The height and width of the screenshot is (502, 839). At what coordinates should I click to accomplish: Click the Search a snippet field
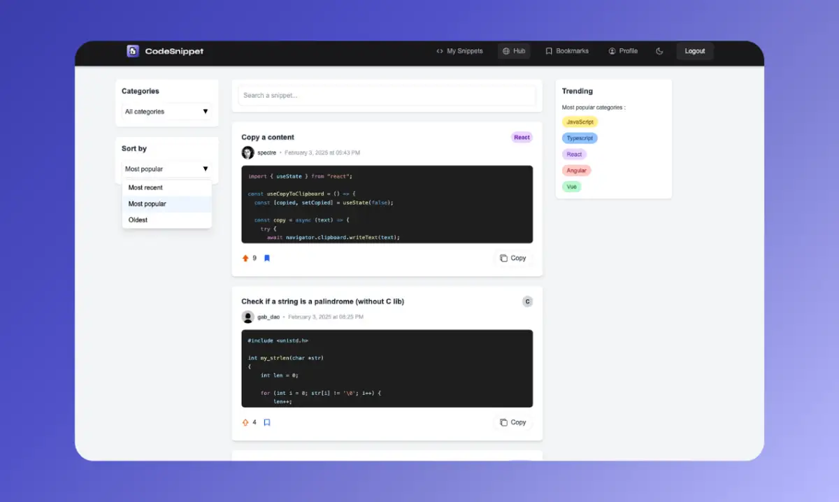pyautogui.click(x=387, y=95)
